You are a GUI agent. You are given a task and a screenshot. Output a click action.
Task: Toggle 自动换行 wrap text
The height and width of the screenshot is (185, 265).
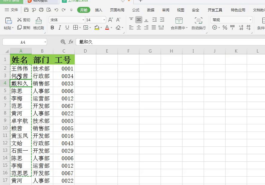point(199,24)
